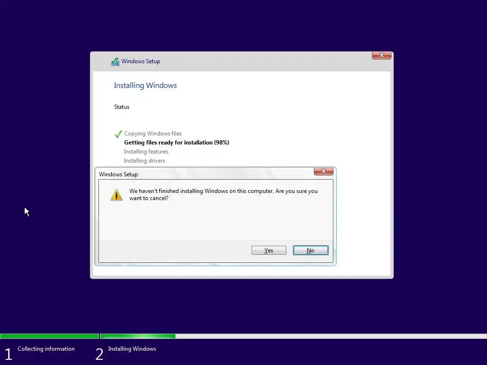Choose No to continue installing Windows
Screen dimensions: 487x365
(311, 250)
